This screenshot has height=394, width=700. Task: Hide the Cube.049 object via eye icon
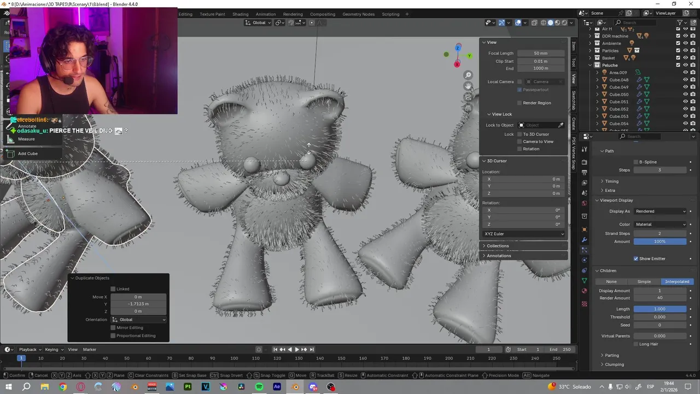[685, 87]
